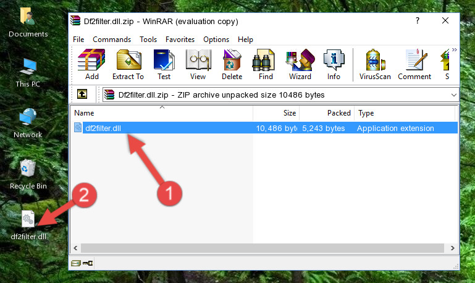Run the Test archive tool
Screen dimensions: 475x283
[164, 64]
